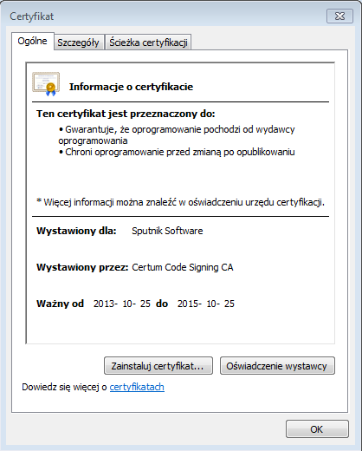Select the Sputnik Software name
This screenshot has height=451, width=362.
click(x=167, y=231)
